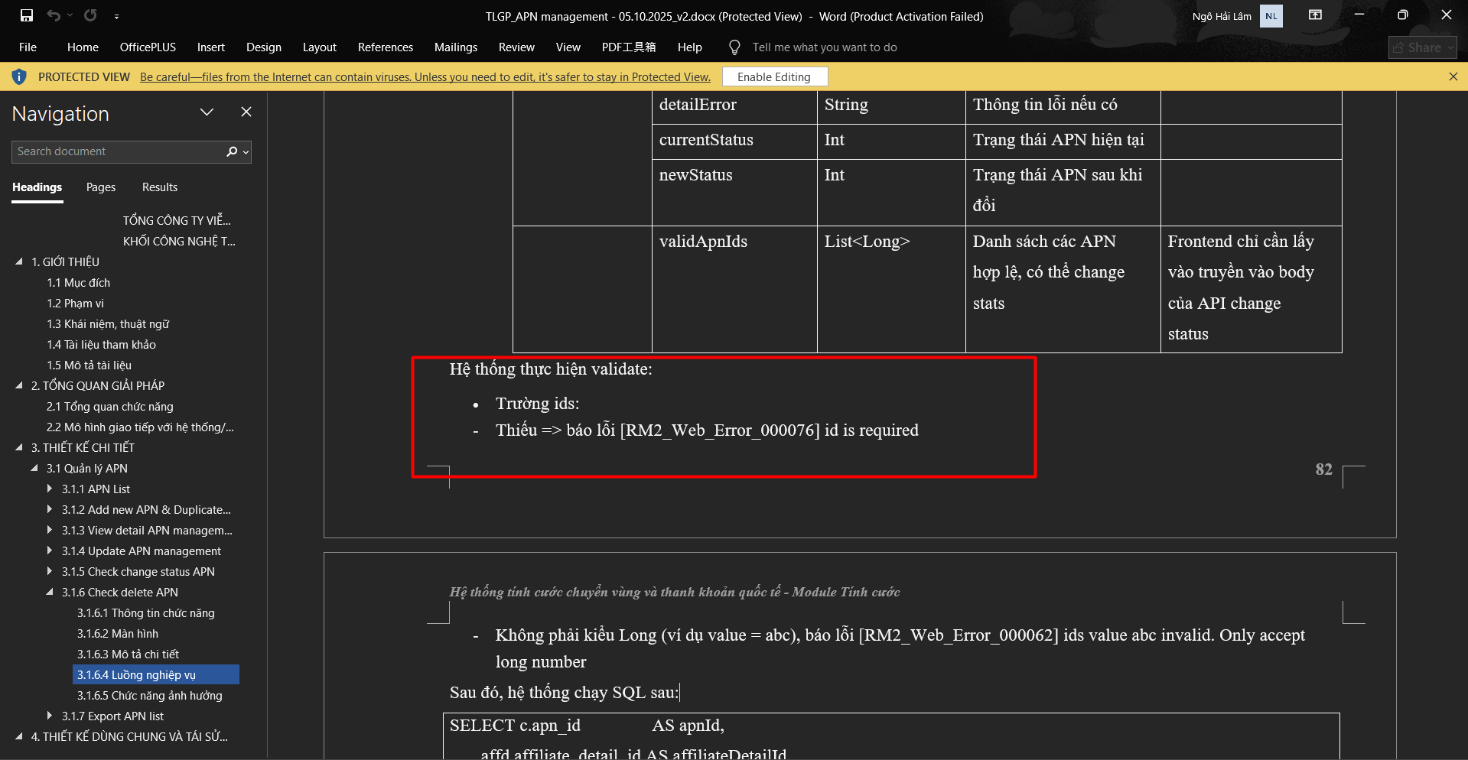Click the Protected View warning link
The height and width of the screenshot is (760, 1468).
point(425,76)
